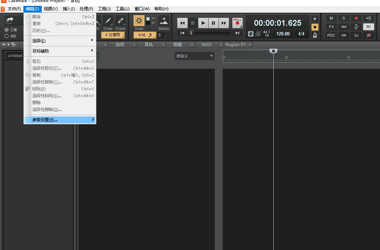
Task: Toggle global record arm button
Action: point(356,18)
